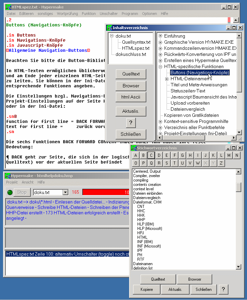Open the Projekt menu in Hypermake window
The width and height of the screenshot is (247, 300).
(12, 182)
